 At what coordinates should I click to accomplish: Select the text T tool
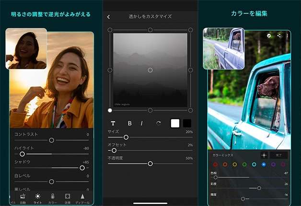click(113, 123)
